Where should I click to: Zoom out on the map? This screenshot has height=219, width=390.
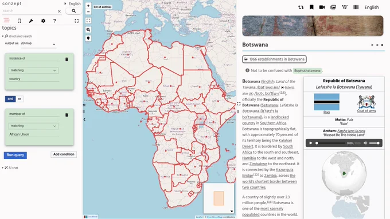coord(88,11)
